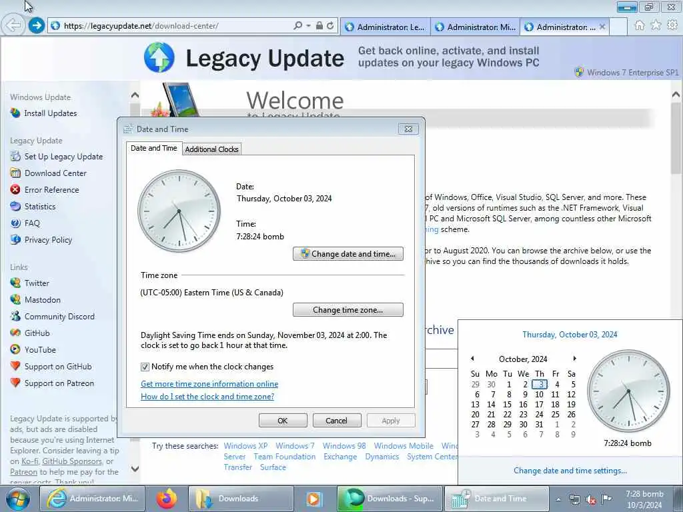The height and width of the screenshot is (512, 683).
Task: Click the browser forward arrow button
Action: tap(37, 26)
